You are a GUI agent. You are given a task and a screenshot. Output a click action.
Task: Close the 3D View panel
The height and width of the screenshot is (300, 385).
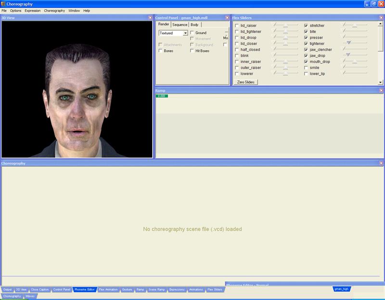150,18
